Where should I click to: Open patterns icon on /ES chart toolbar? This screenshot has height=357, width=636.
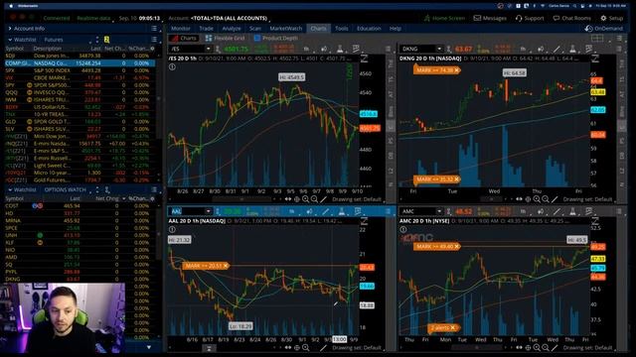click(x=356, y=49)
